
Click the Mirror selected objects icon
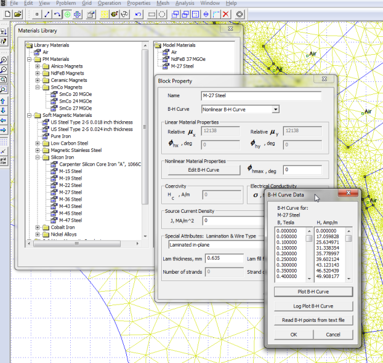[x=206, y=14]
